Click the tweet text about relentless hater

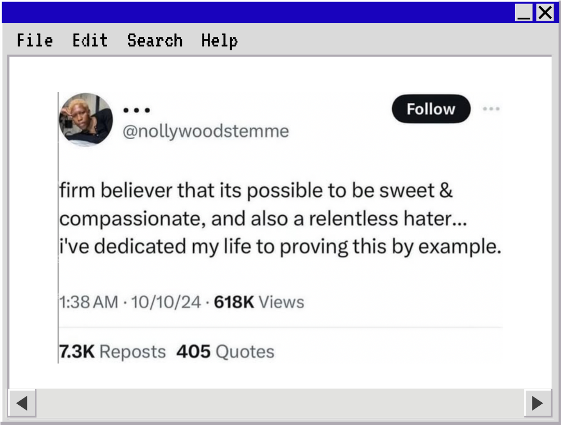[279, 219]
